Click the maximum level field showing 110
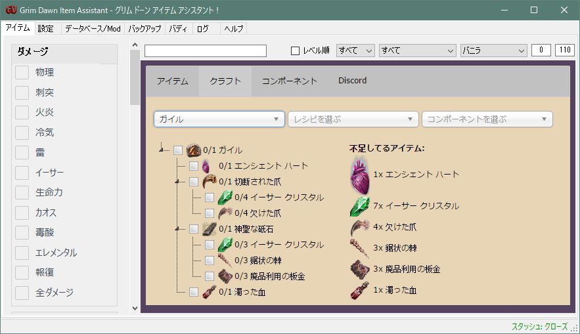 click(x=565, y=51)
